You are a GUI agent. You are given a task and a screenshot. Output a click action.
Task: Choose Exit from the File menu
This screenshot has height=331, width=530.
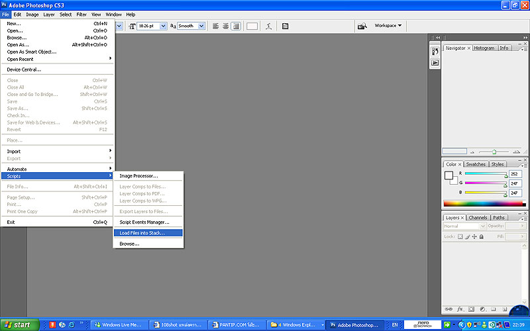(x=58, y=222)
